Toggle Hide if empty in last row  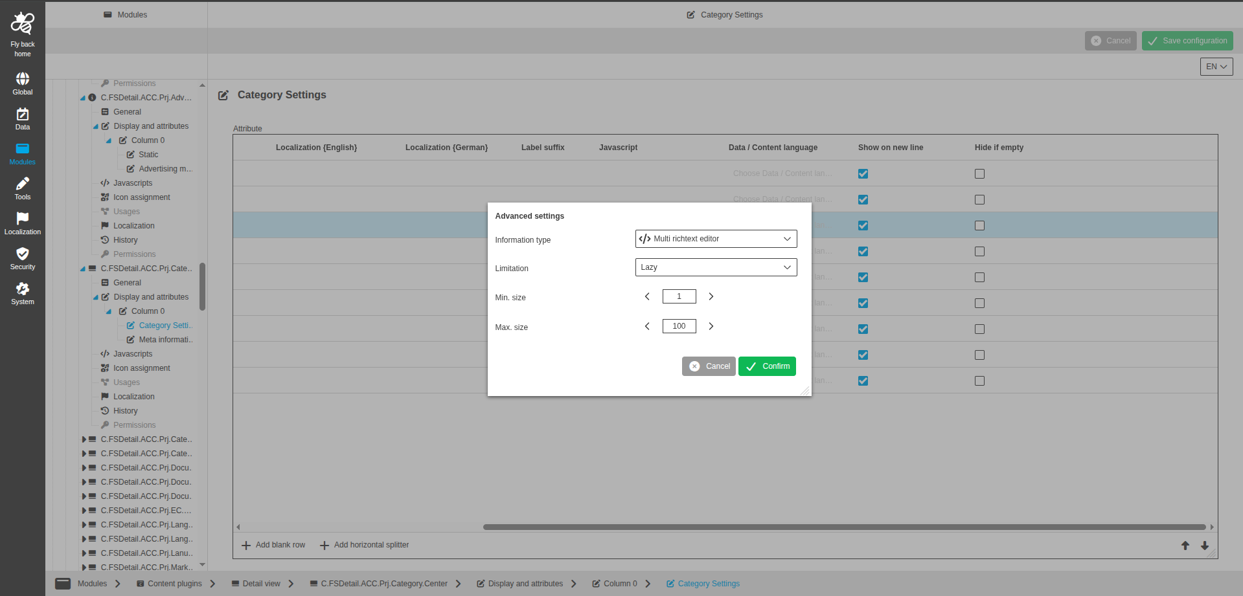pos(979,381)
